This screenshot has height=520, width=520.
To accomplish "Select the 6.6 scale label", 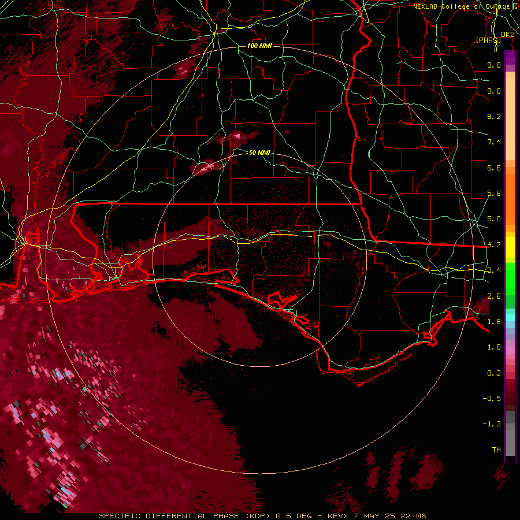I will coord(494,168).
